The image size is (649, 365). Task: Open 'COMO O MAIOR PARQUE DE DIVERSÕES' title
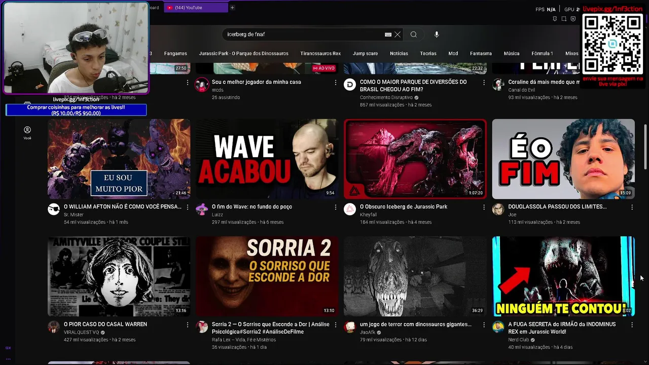[413, 86]
